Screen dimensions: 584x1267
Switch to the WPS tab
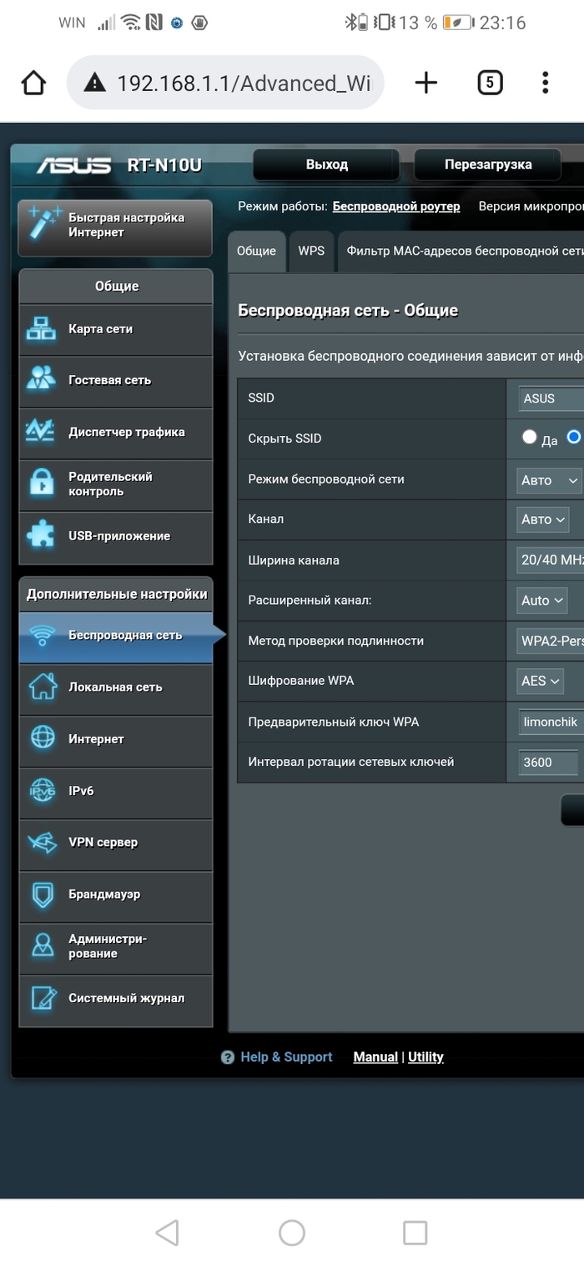pyautogui.click(x=311, y=251)
